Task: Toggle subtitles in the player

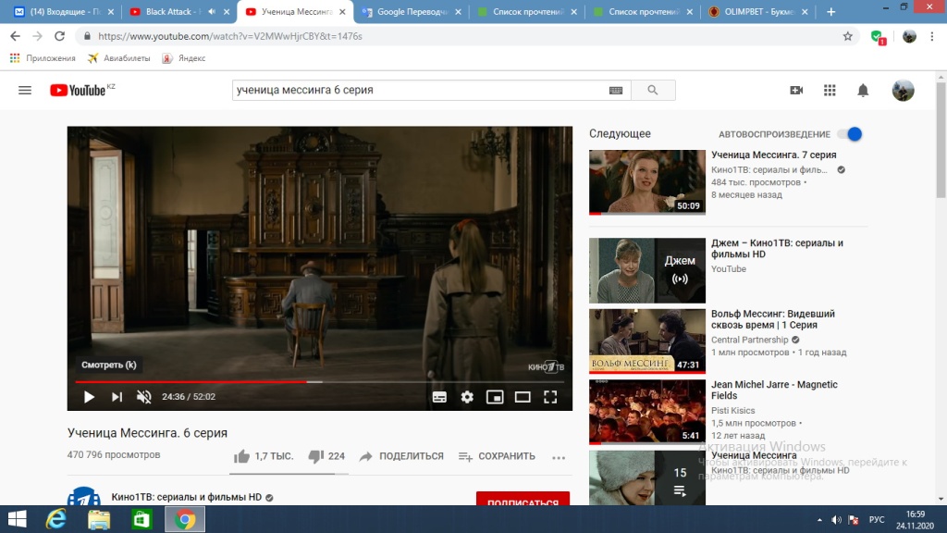Action: 439,396
